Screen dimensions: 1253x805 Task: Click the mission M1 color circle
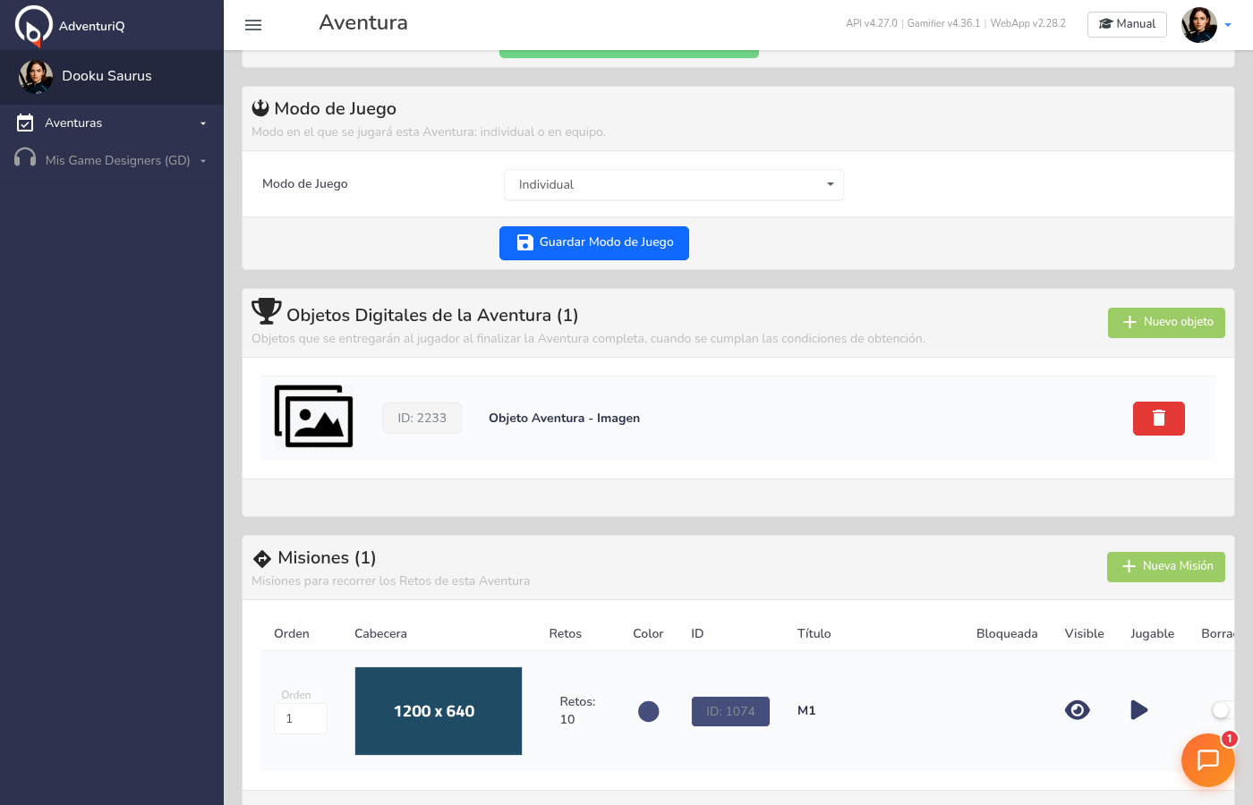pos(649,711)
